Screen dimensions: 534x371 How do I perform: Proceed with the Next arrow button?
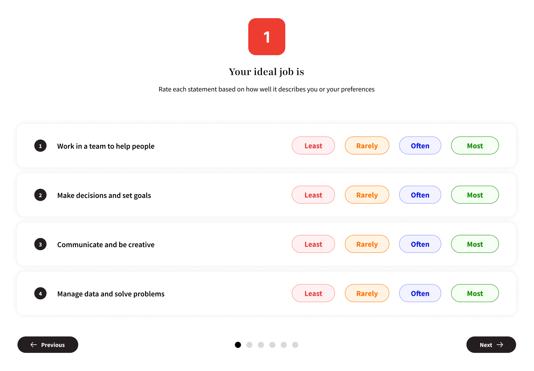point(491,345)
